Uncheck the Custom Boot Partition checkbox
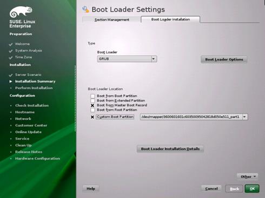 click(x=92, y=117)
